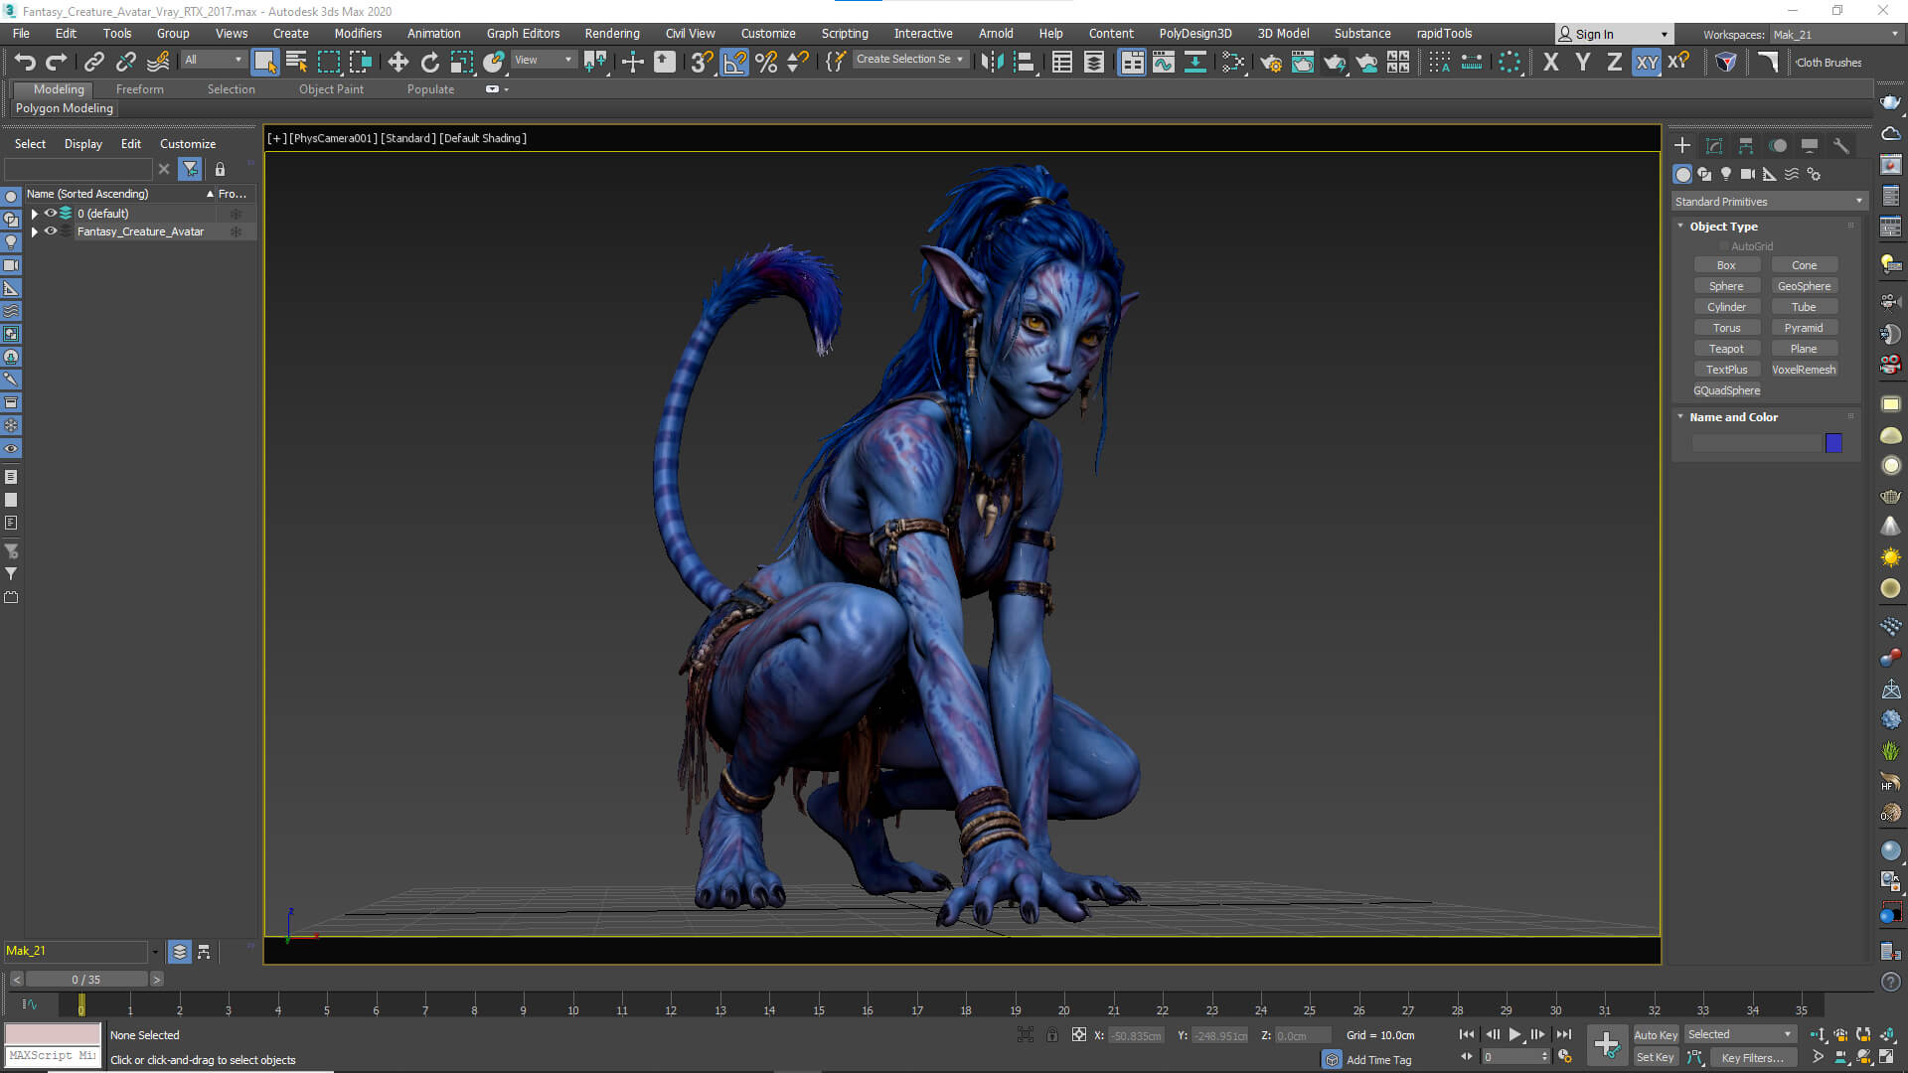Open the object color swatch
This screenshot has height=1073, width=1908.
pyautogui.click(x=1833, y=443)
